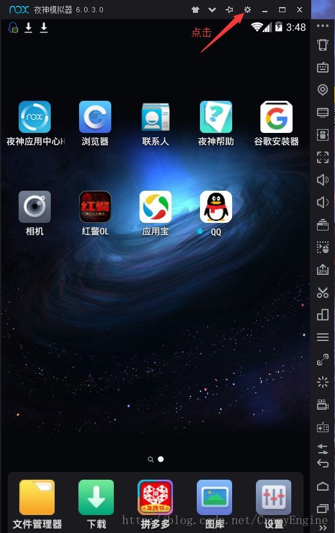
Task: Raise volume with the volume up icon
Action: pos(323,180)
